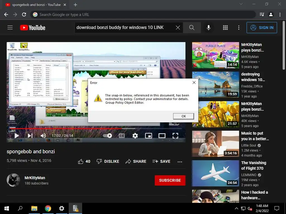Go back in browser
Image resolution: width=286 pixels, height=214 pixels.
point(6,14)
